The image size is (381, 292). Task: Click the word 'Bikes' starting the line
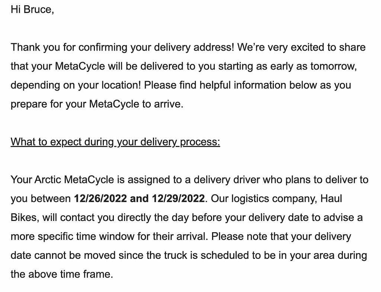click(x=23, y=218)
